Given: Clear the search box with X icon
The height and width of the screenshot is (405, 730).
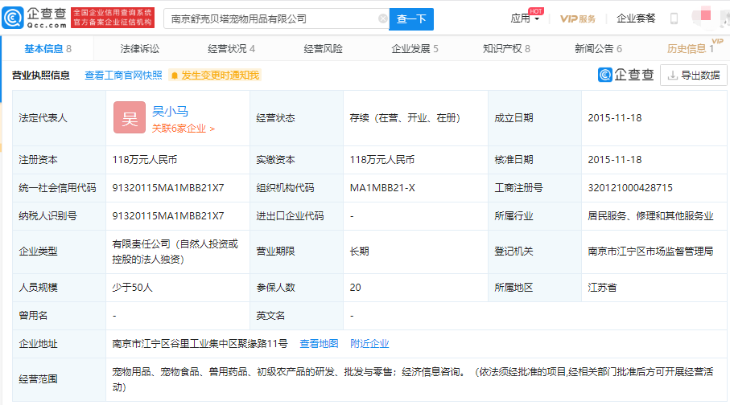Looking at the screenshot, I should [382, 18].
